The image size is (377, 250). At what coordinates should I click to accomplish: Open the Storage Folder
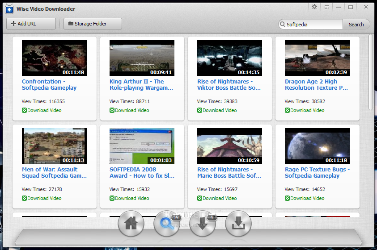point(93,24)
